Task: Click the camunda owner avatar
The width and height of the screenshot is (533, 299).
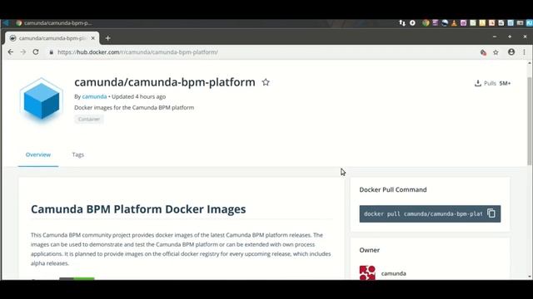Action: pos(367,273)
